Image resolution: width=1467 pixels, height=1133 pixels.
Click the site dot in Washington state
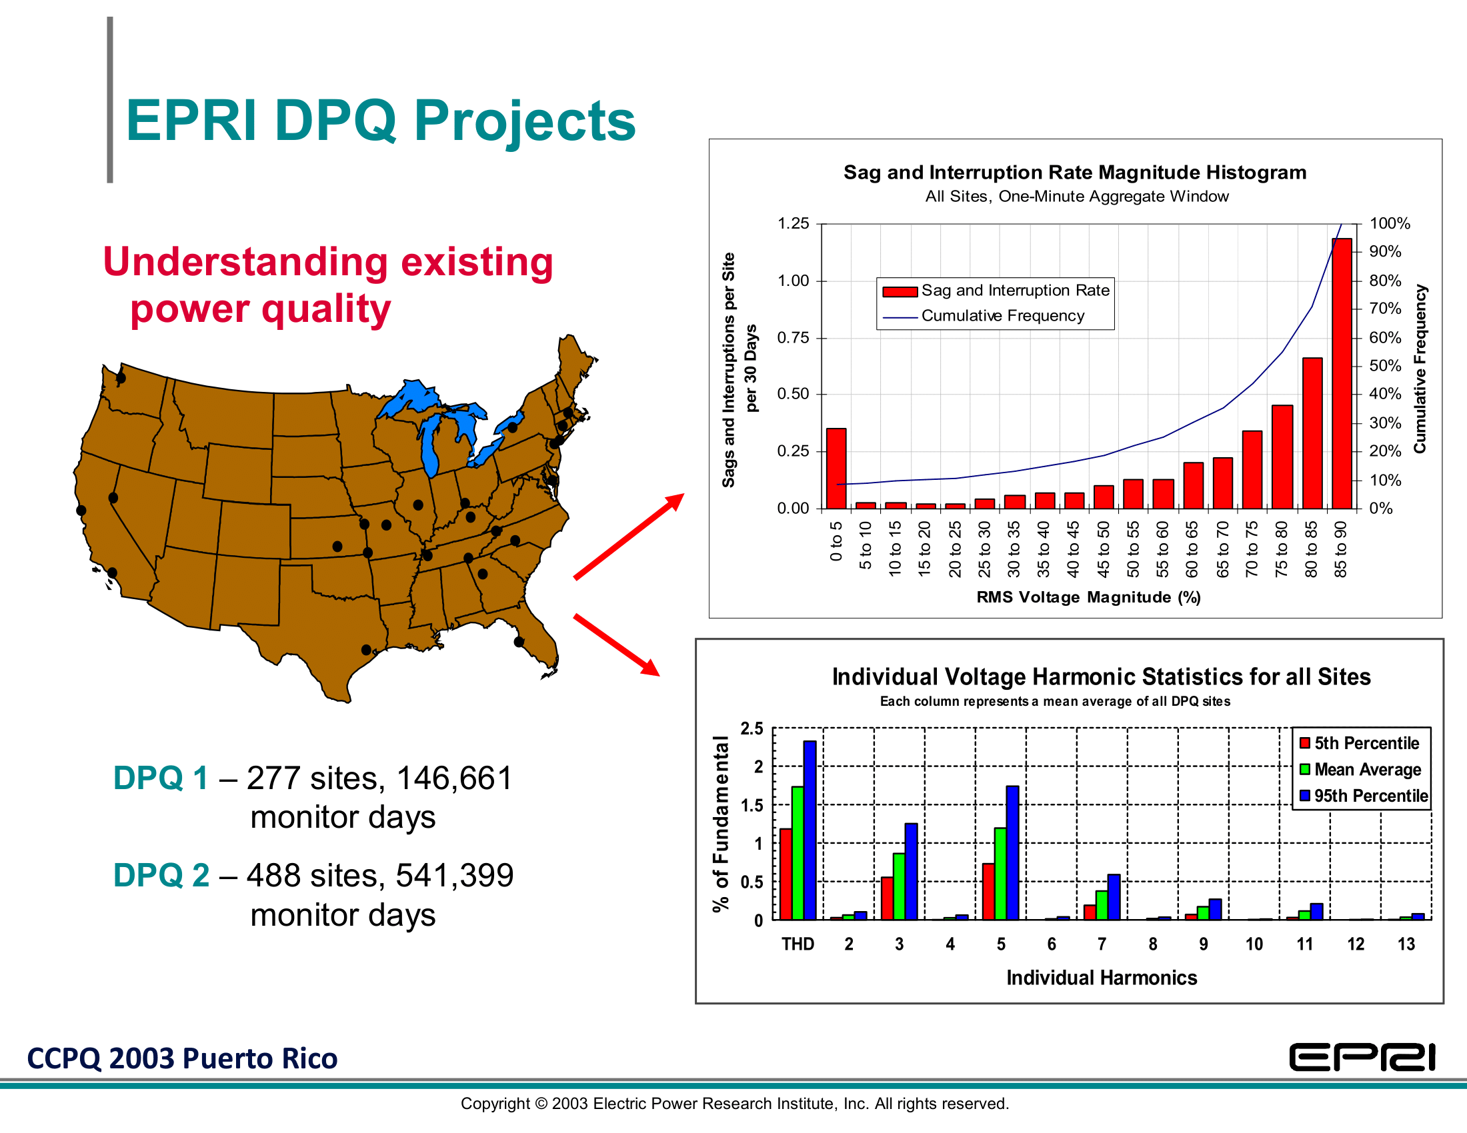(x=121, y=378)
